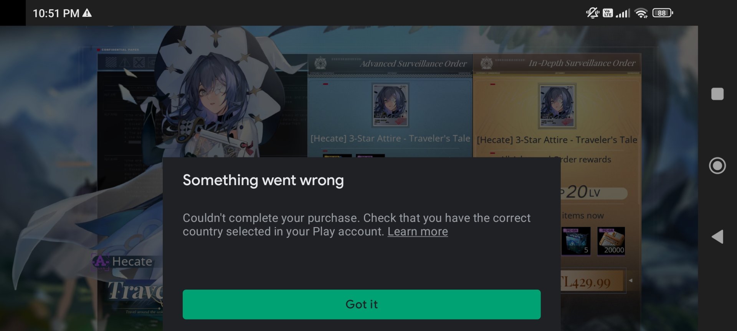The width and height of the screenshot is (737, 331).
Task: Select the In-Depth Surveillance Order header
Action: click(557, 63)
